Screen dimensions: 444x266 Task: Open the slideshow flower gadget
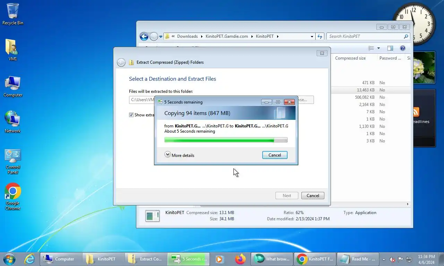point(424,68)
